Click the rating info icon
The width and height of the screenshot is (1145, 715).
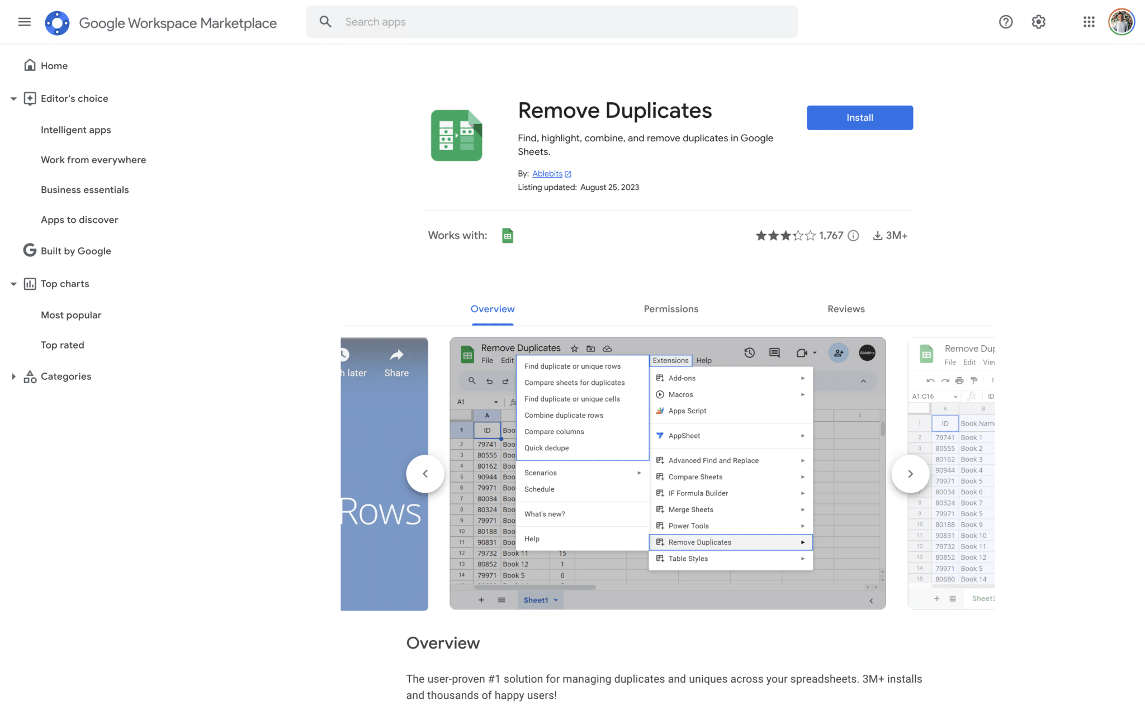click(853, 236)
